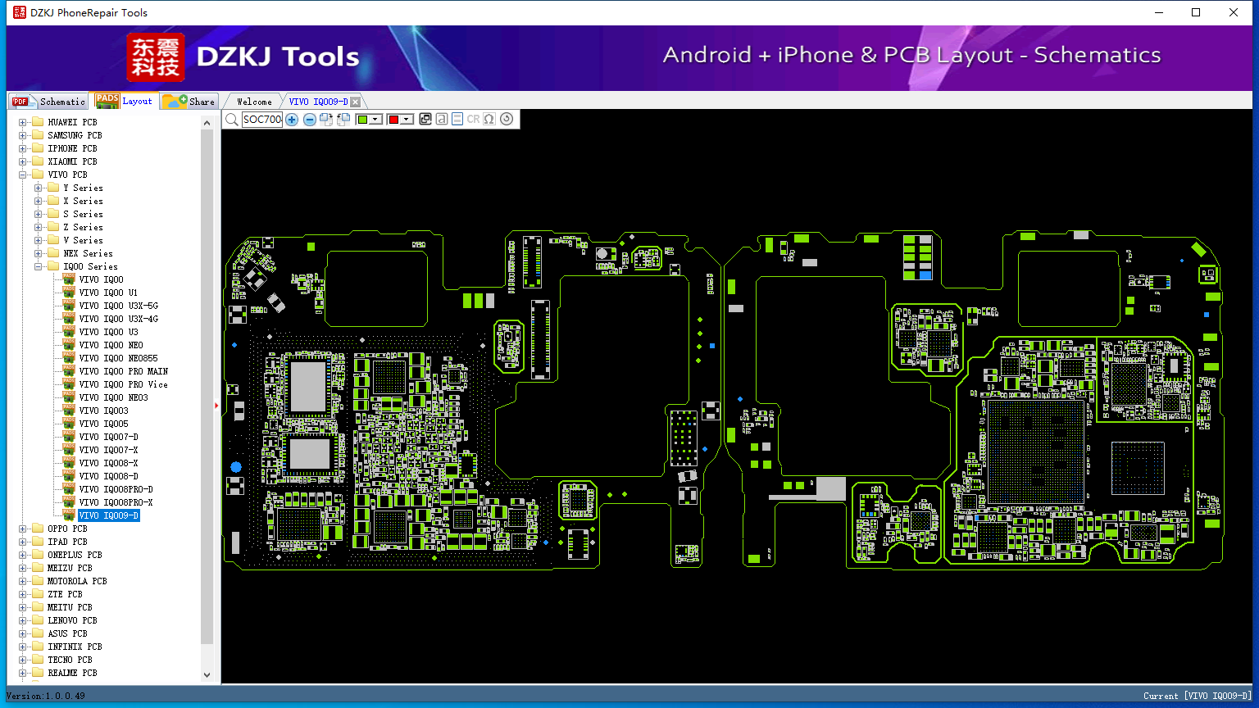The width and height of the screenshot is (1259, 708).
Task: Open VIVO IQOO PRO MAIN layout
Action: coord(124,371)
